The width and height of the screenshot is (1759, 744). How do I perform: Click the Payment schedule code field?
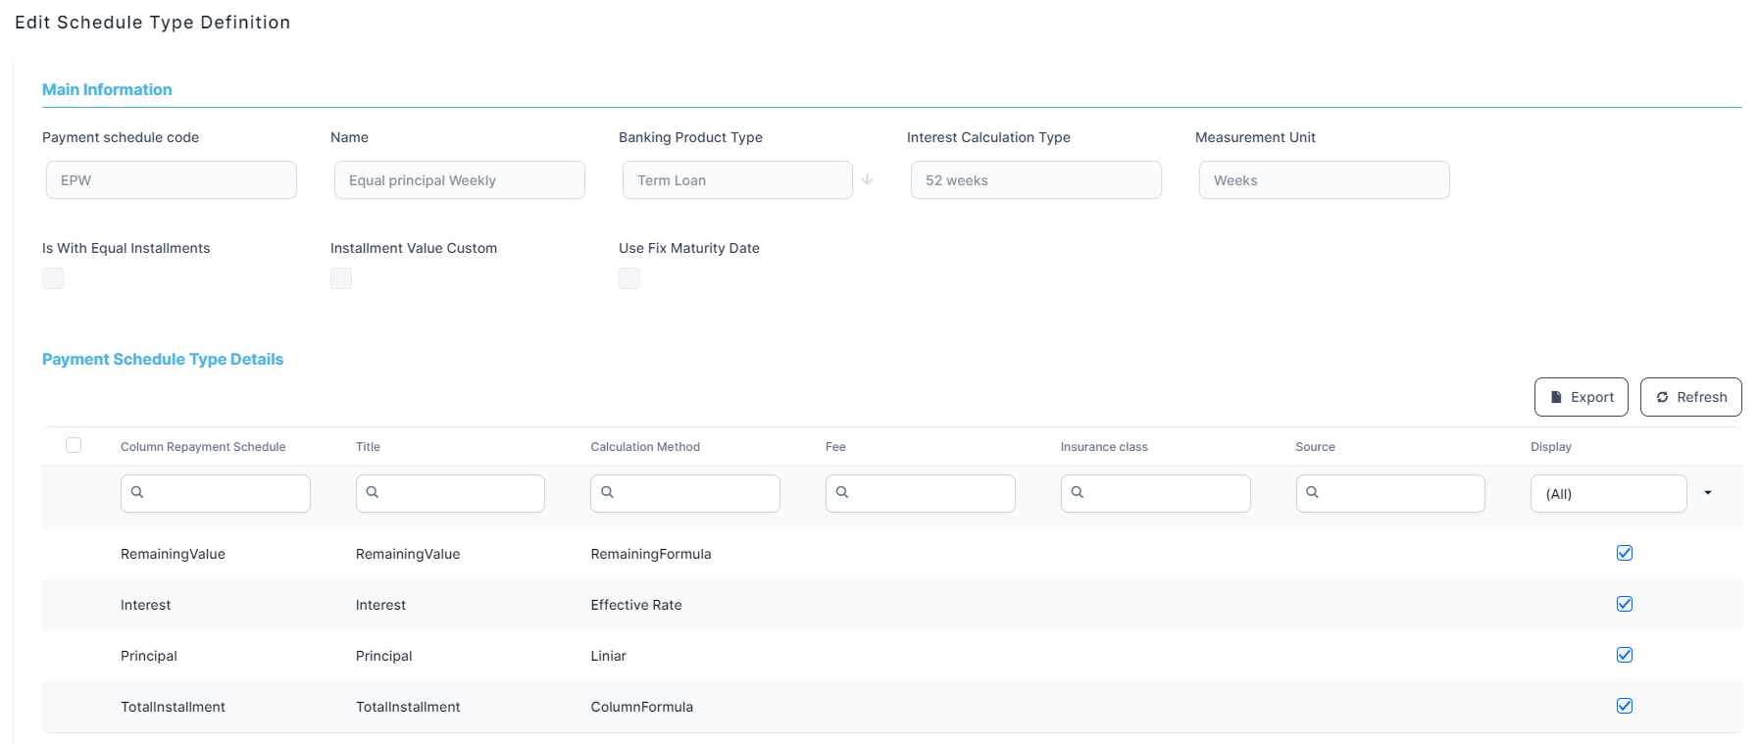coord(172,180)
